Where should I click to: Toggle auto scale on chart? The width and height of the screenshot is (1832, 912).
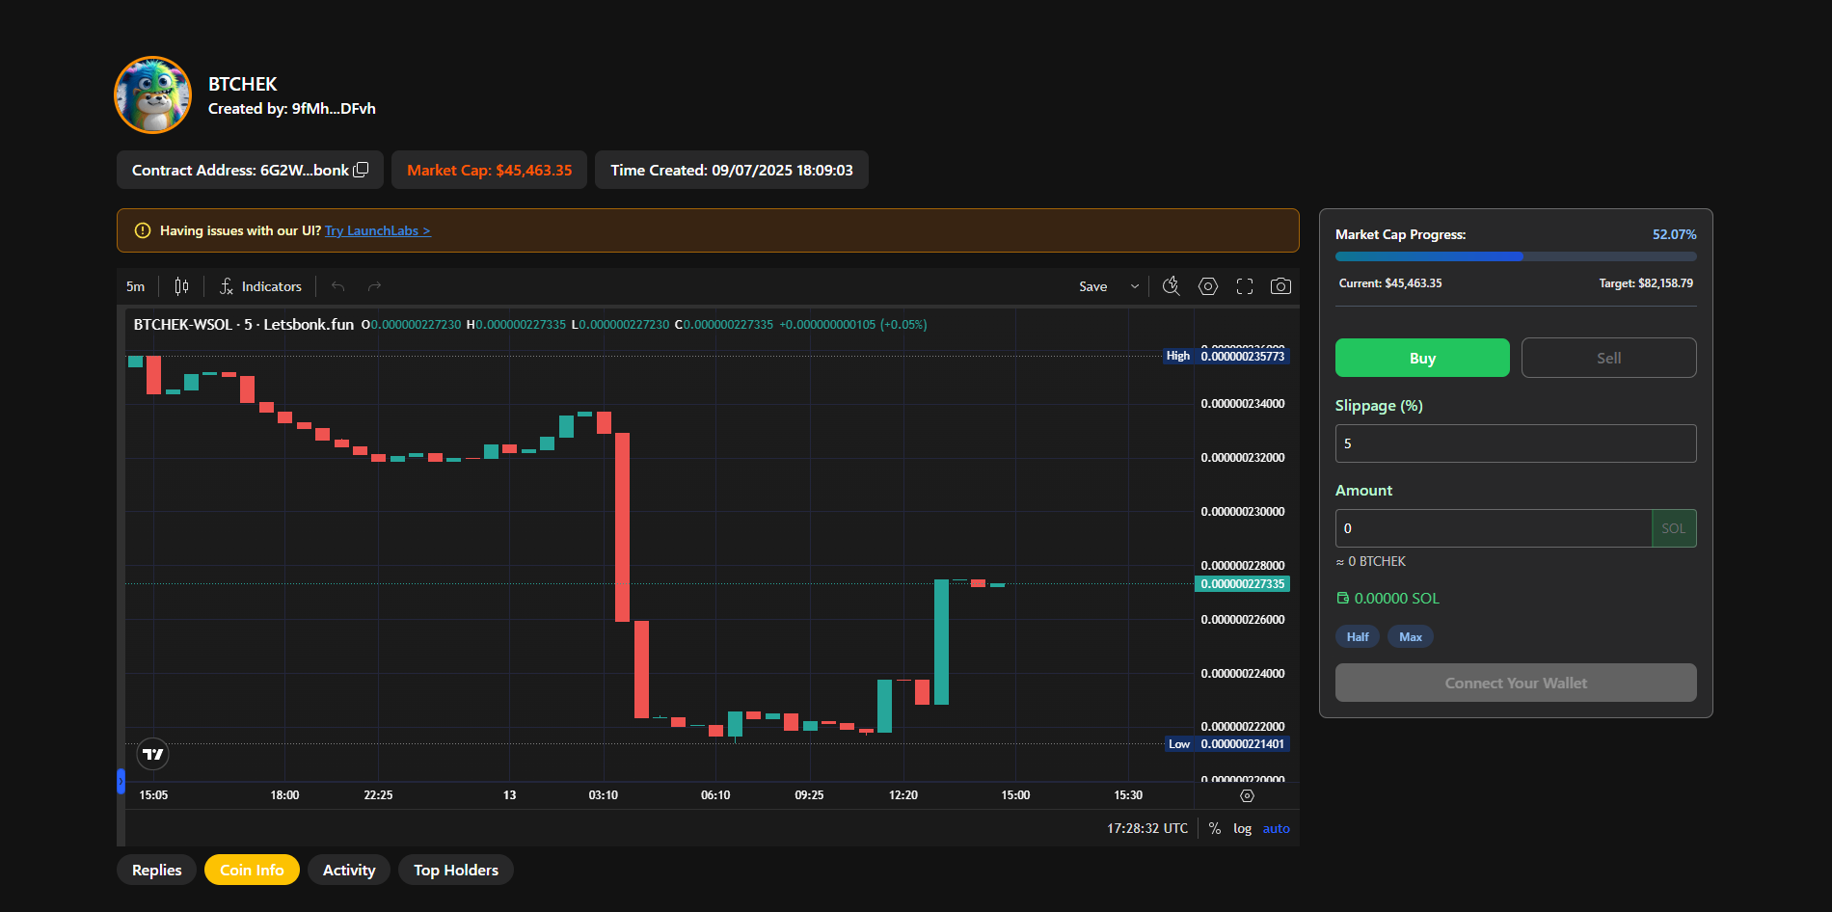(x=1276, y=828)
